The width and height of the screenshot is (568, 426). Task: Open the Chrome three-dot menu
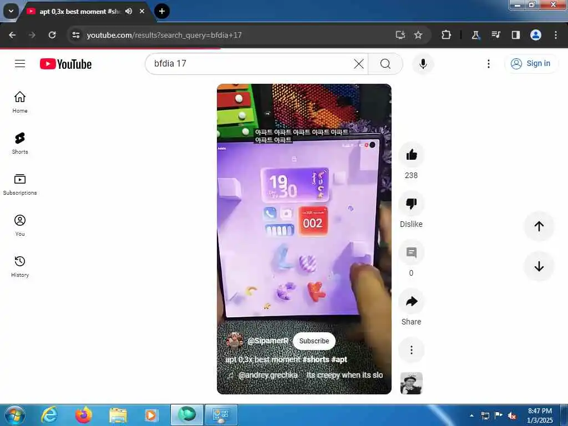tap(556, 35)
